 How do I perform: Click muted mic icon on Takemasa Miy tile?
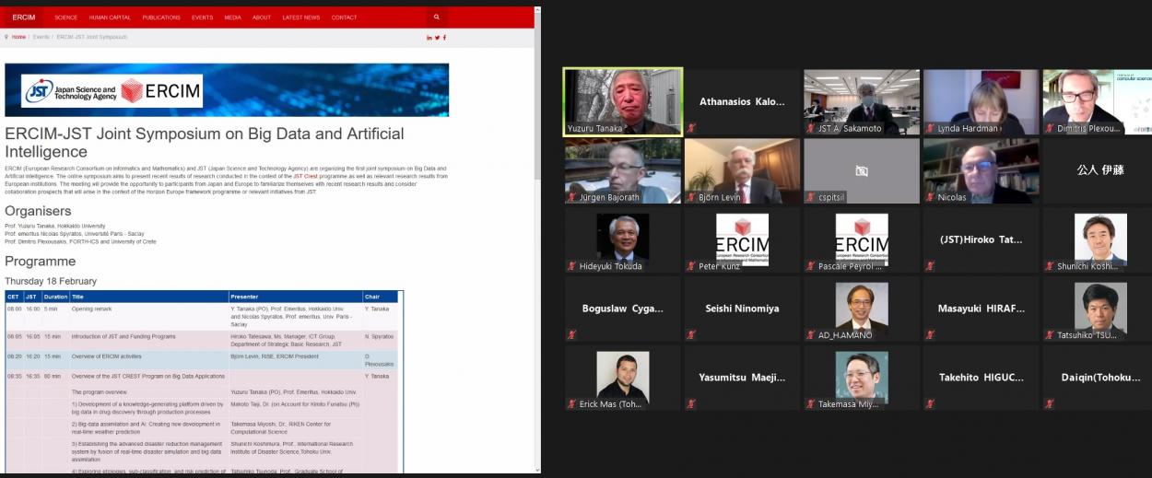[811, 404]
